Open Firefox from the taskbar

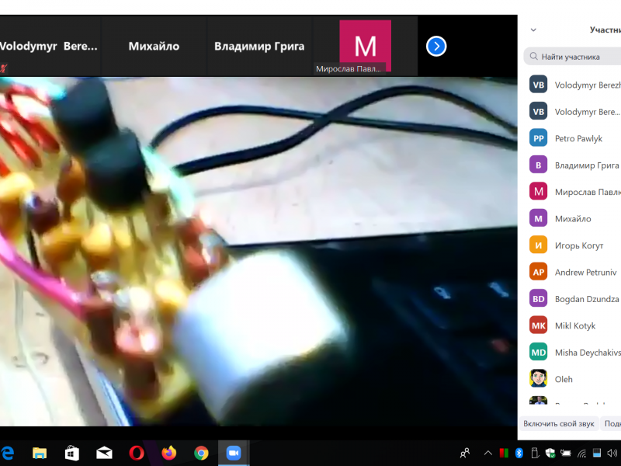pos(169,453)
